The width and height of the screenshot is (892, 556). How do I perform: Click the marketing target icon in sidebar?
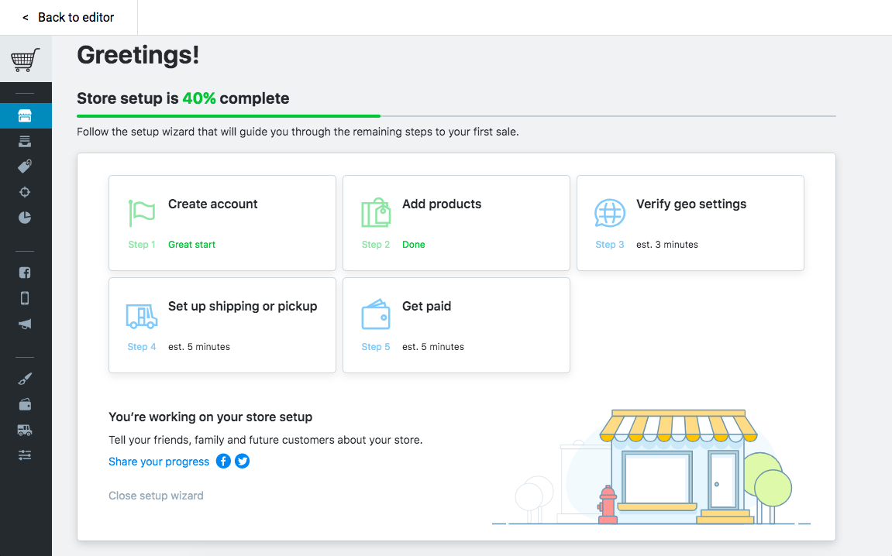pyautogui.click(x=26, y=191)
